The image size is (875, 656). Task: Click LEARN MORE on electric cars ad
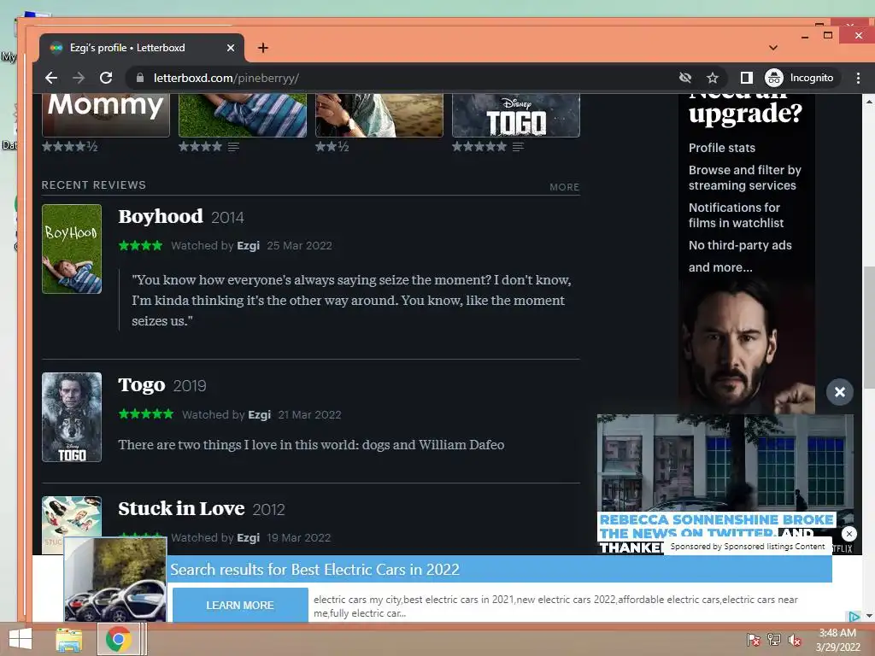tap(240, 606)
